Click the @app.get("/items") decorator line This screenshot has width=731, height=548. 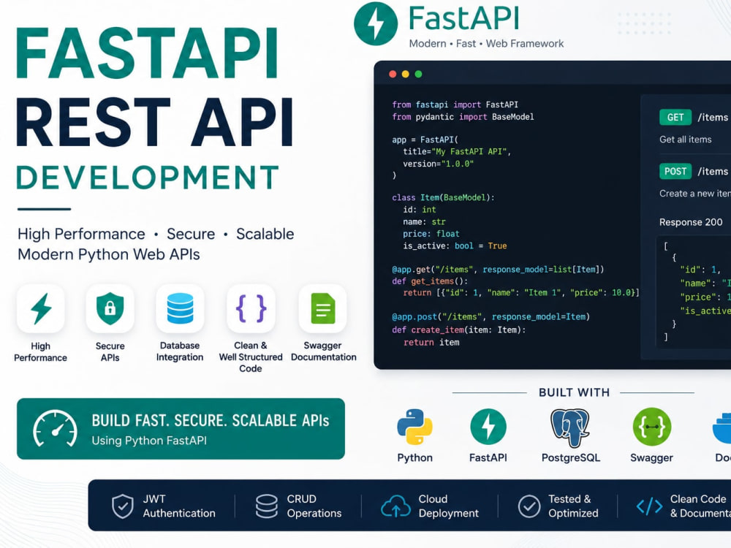[x=498, y=270]
